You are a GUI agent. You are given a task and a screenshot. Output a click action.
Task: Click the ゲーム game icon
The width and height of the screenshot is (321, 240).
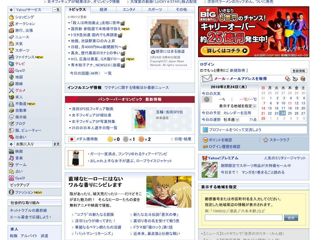click(x=11, y=165)
